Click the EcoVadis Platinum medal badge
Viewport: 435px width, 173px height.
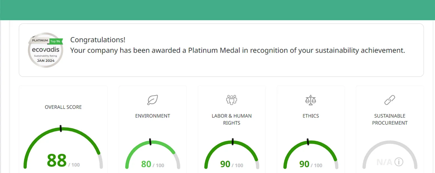46,50
